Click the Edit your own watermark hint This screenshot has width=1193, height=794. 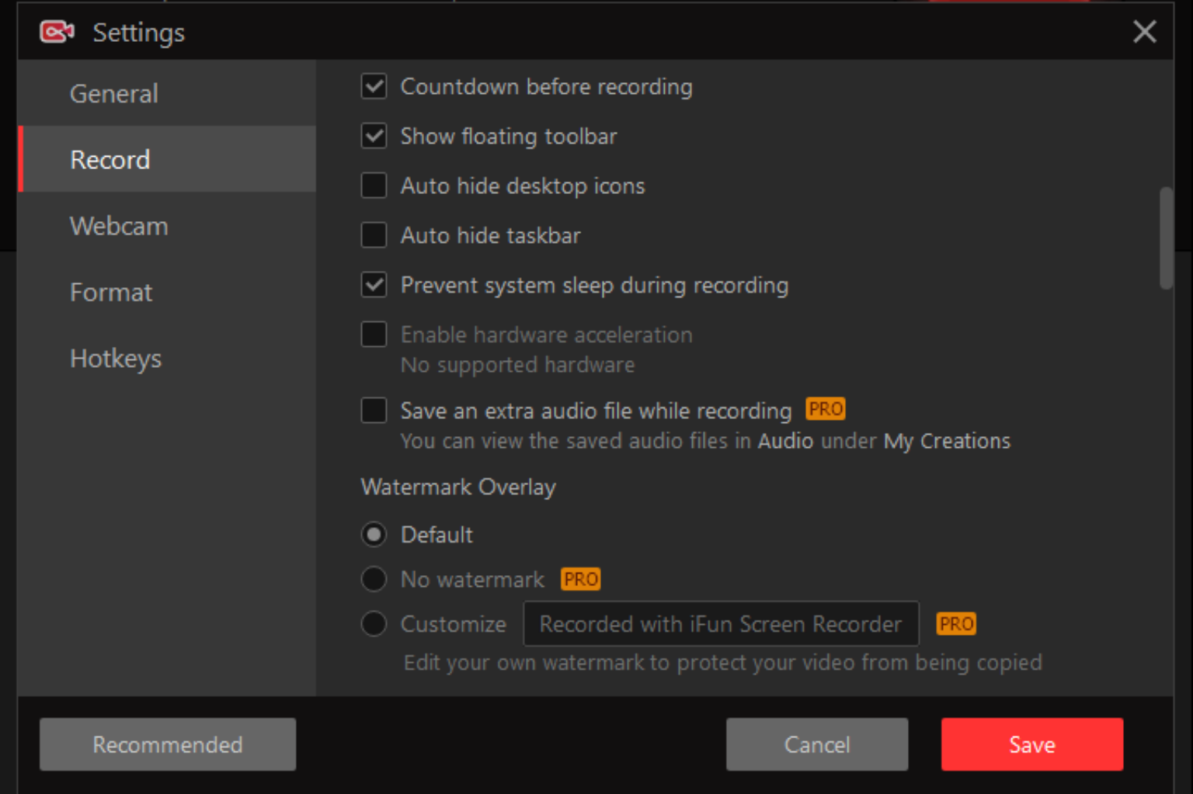(723, 663)
